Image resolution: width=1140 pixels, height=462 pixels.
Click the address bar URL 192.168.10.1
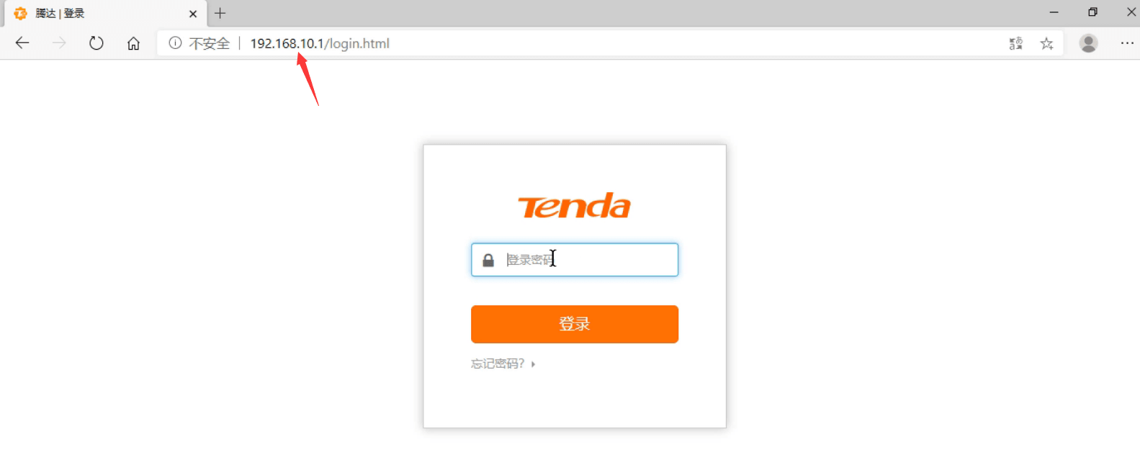287,43
